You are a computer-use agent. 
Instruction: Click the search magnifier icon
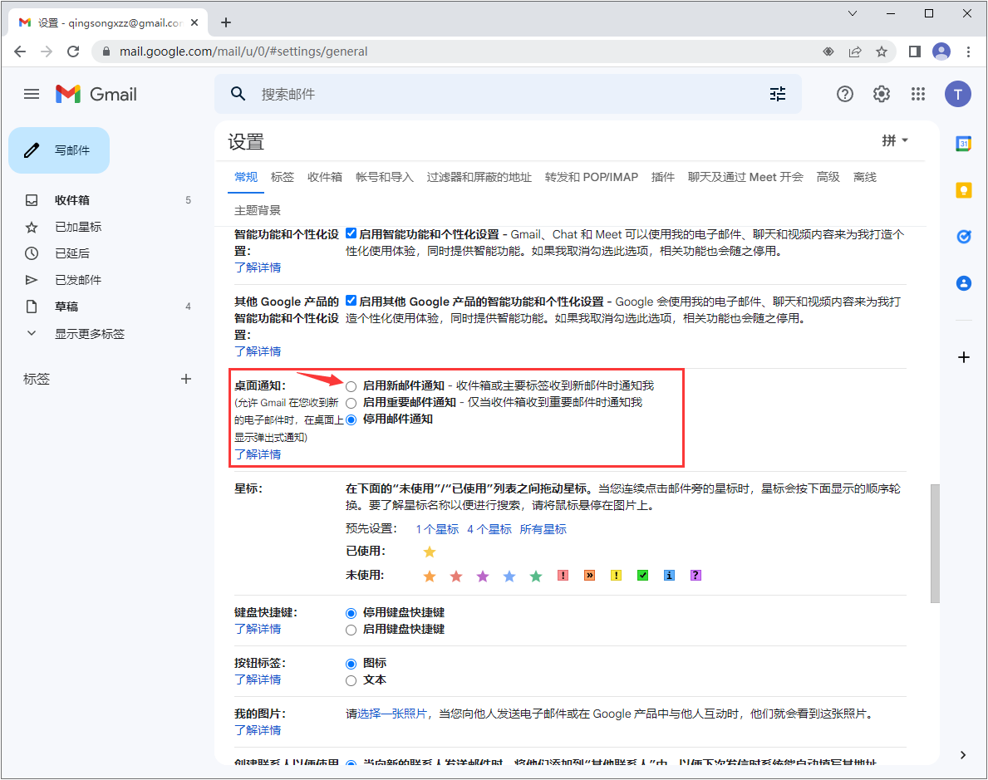coord(238,94)
